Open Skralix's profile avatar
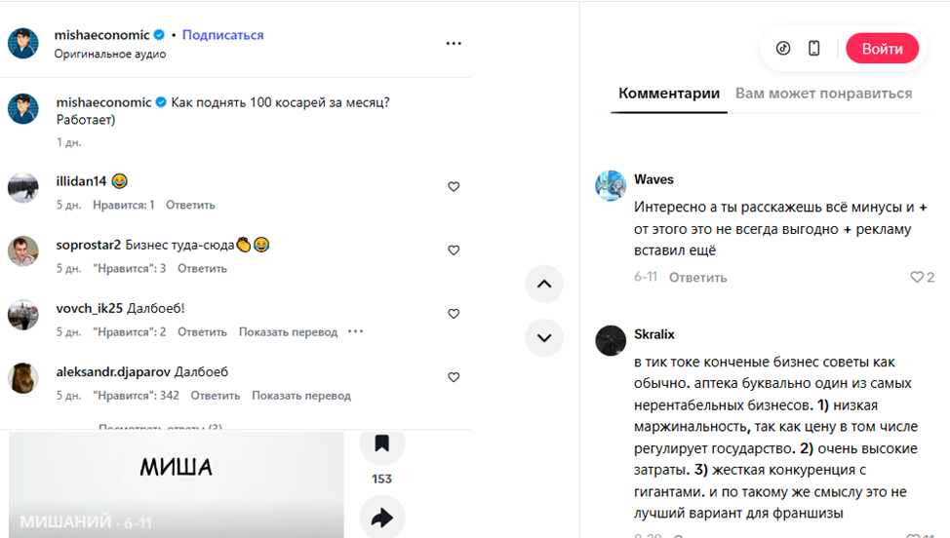The width and height of the screenshot is (950, 538). 611,341
